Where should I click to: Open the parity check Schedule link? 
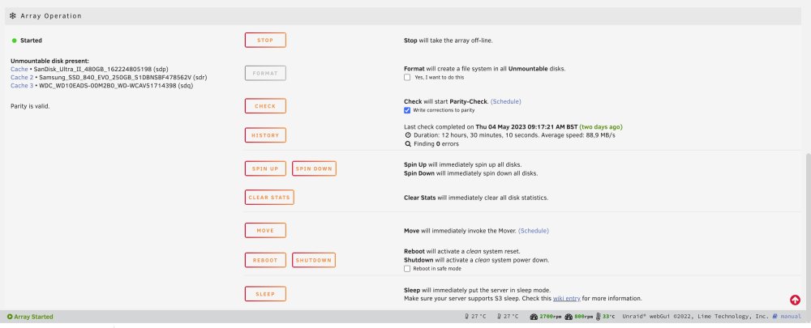point(506,102)
